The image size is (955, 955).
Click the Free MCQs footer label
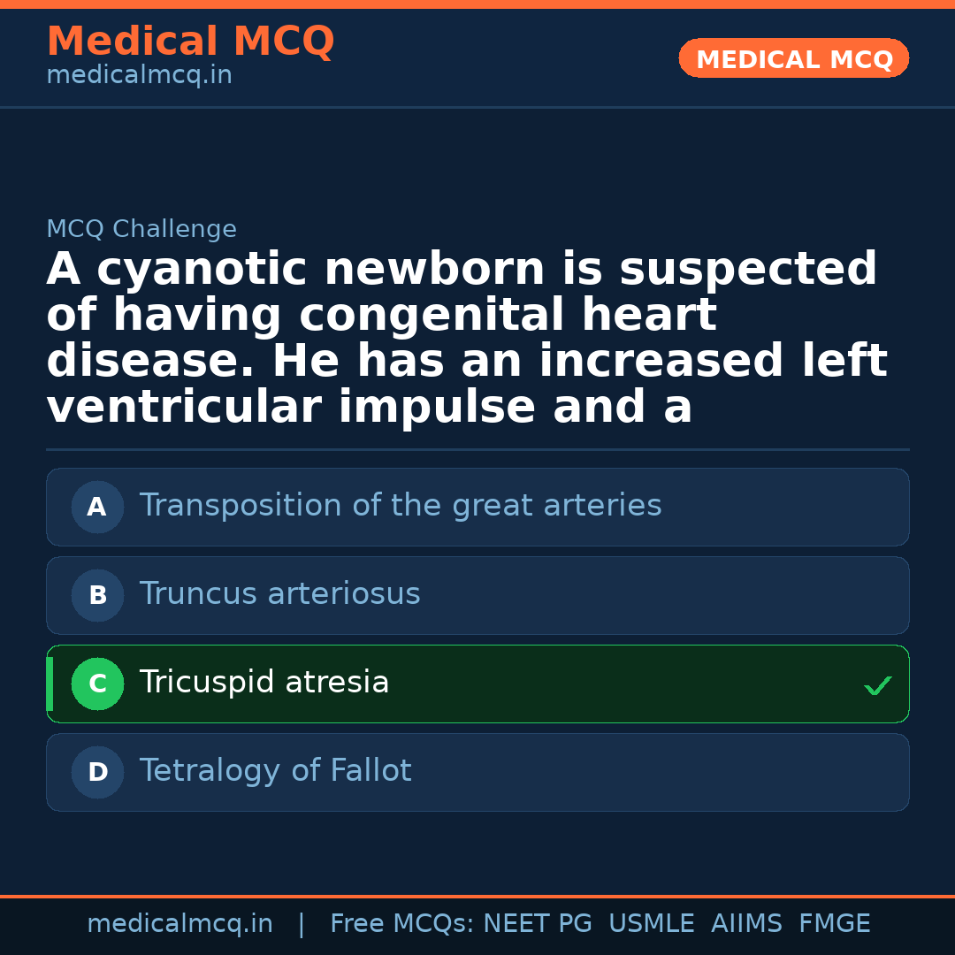[x=401, y=924]
